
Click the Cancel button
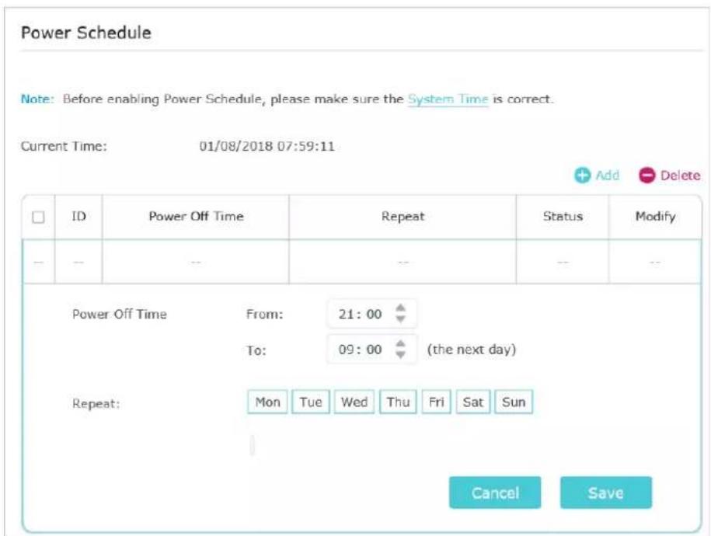tap(495, 492)
